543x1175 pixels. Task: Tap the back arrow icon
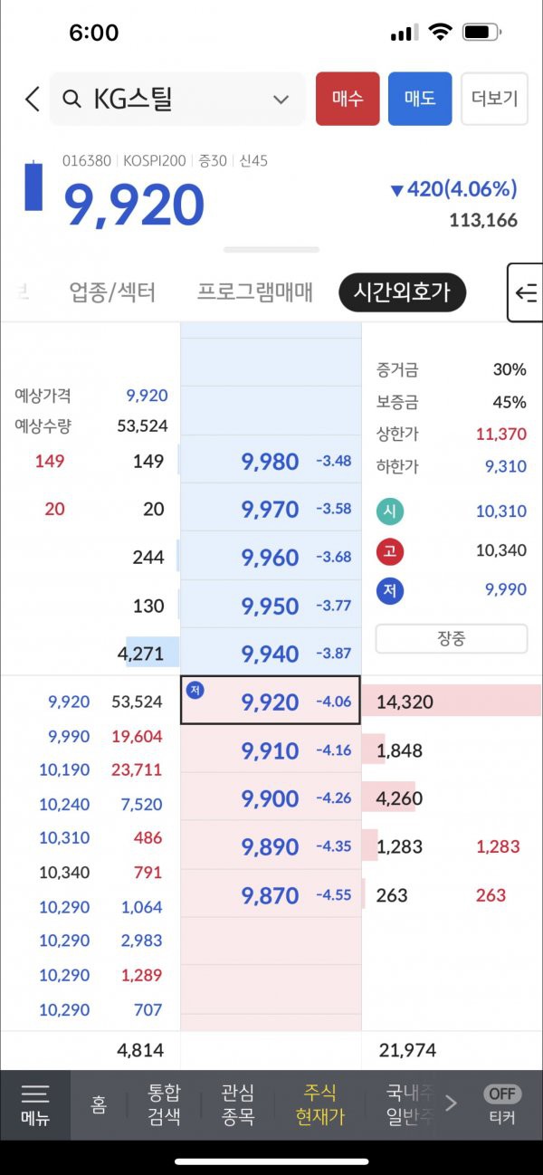click(x=33, y=99)
